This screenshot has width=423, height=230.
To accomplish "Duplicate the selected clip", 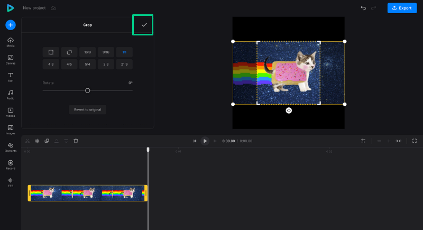I will 47,141.
